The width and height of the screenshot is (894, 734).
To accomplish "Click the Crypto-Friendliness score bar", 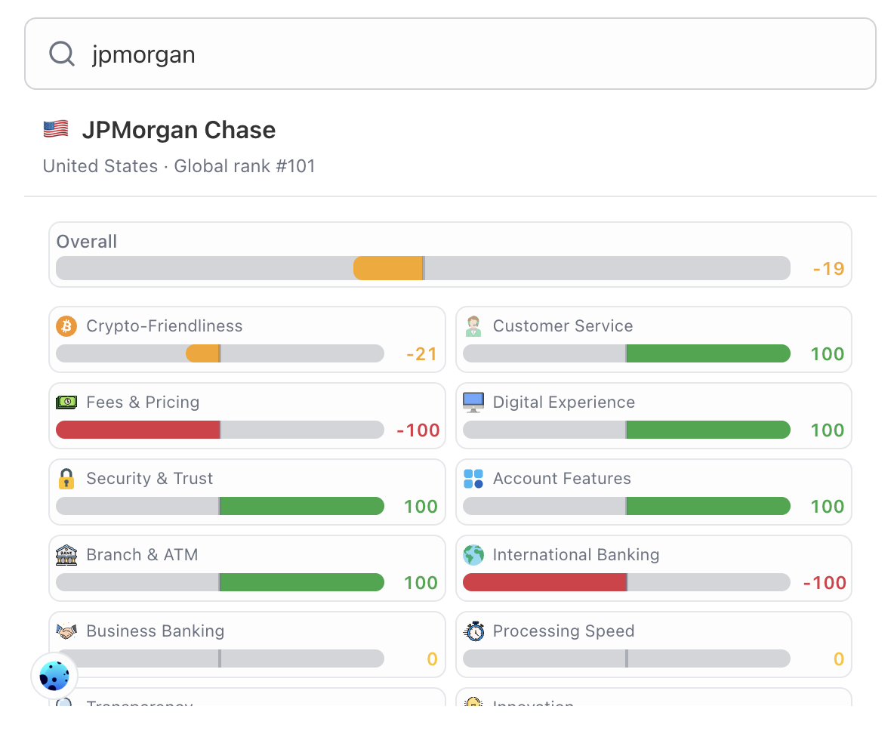I will 220,353.
